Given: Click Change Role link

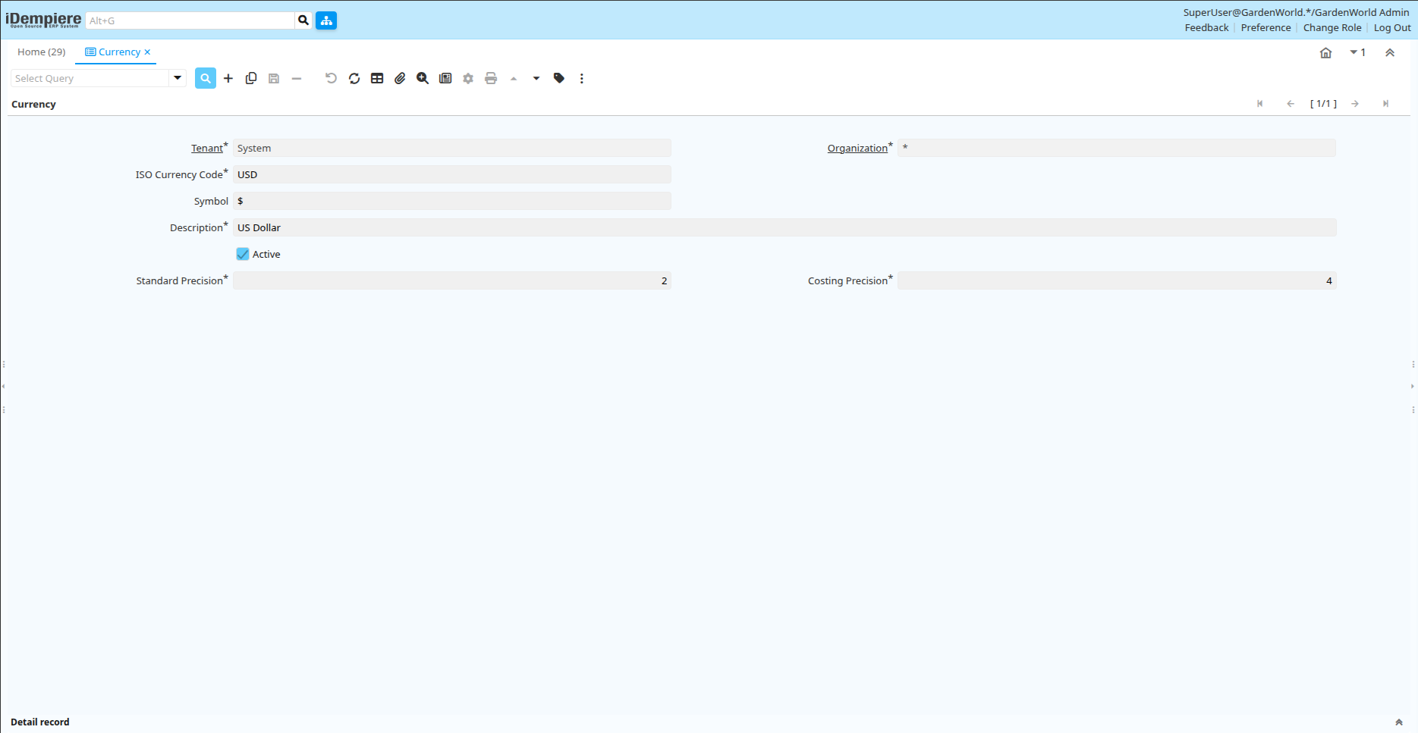Looking at the screenshot, I should pyautogui.click(x=1332, y=27).
